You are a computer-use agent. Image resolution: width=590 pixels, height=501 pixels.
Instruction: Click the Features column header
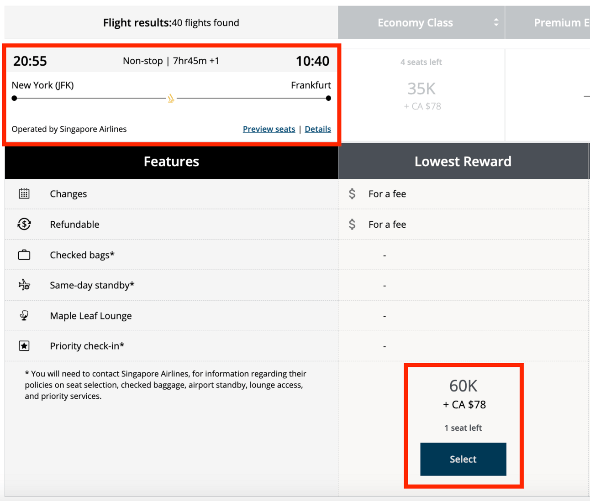171,162
